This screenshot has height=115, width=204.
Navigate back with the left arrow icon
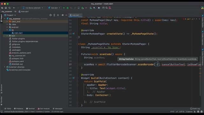point(14,8)
